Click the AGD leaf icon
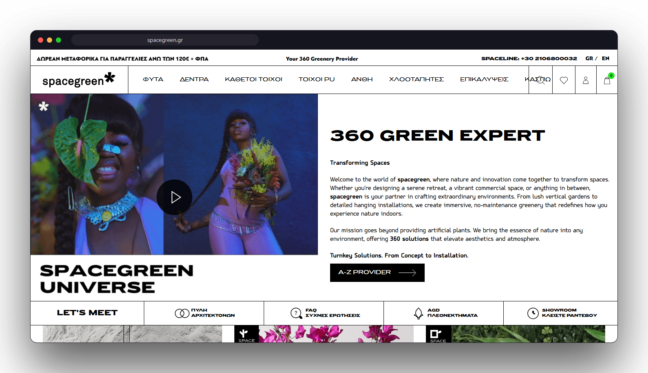Image resolution: width=648 pixels, height=373 pixels. coord(419,313)
